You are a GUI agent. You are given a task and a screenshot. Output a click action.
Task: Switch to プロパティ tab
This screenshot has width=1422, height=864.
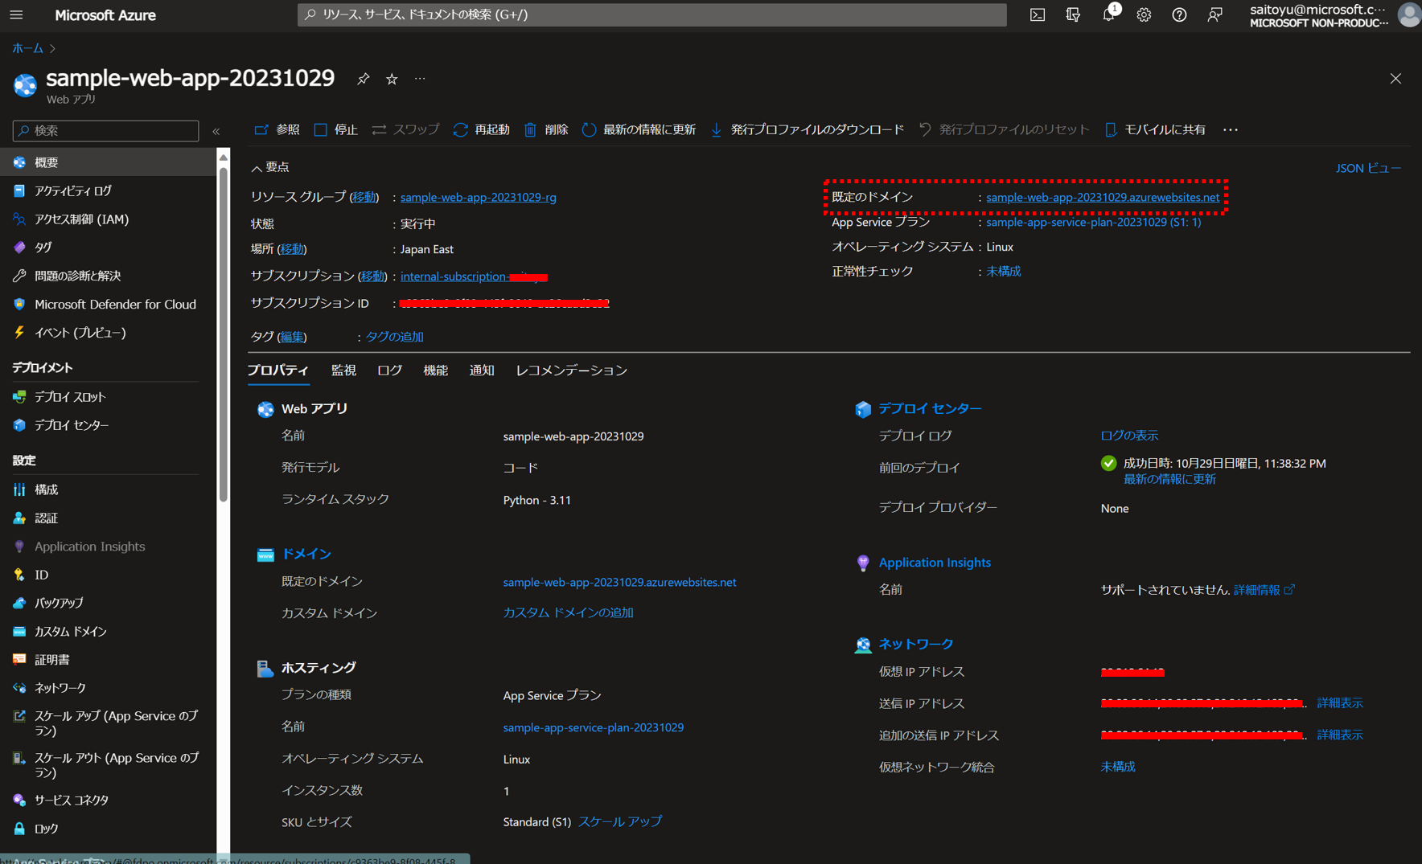(277, 371)
